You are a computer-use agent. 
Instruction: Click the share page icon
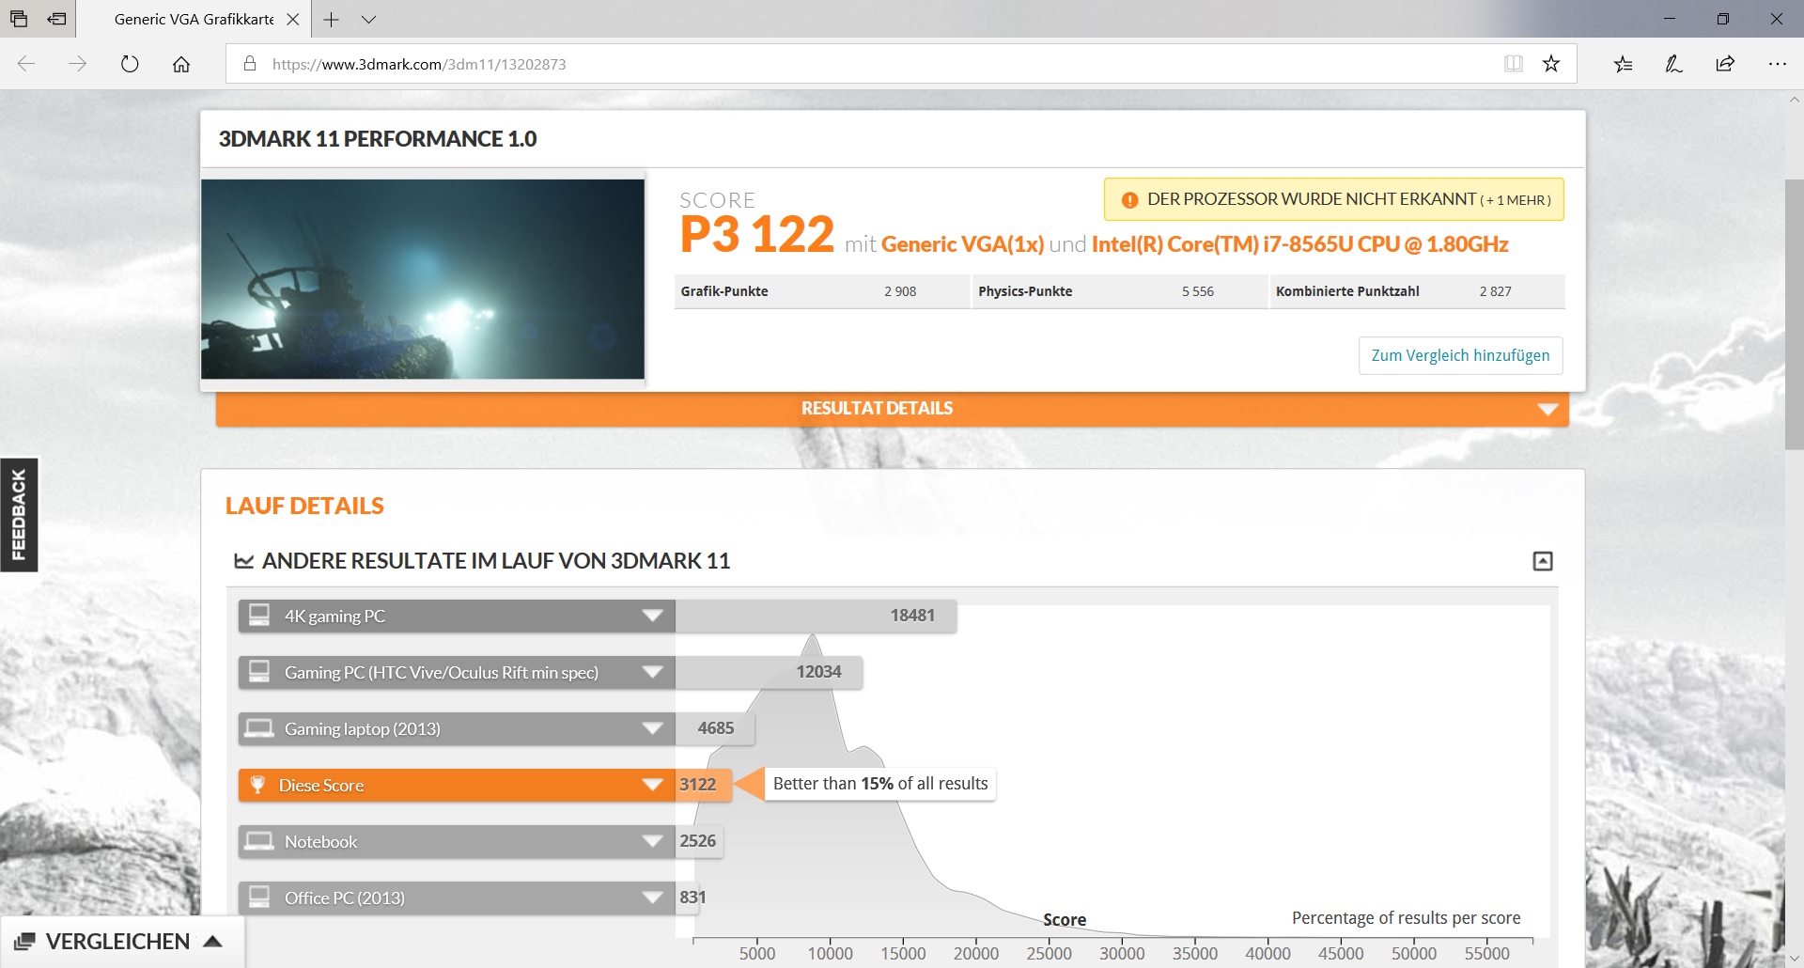click(1725, 64)
